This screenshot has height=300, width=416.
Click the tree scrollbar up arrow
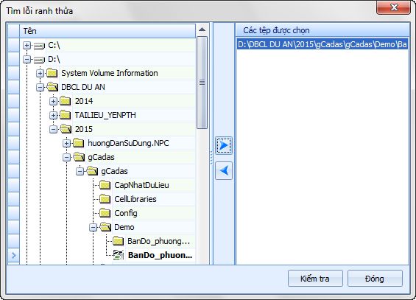(202, 29)
